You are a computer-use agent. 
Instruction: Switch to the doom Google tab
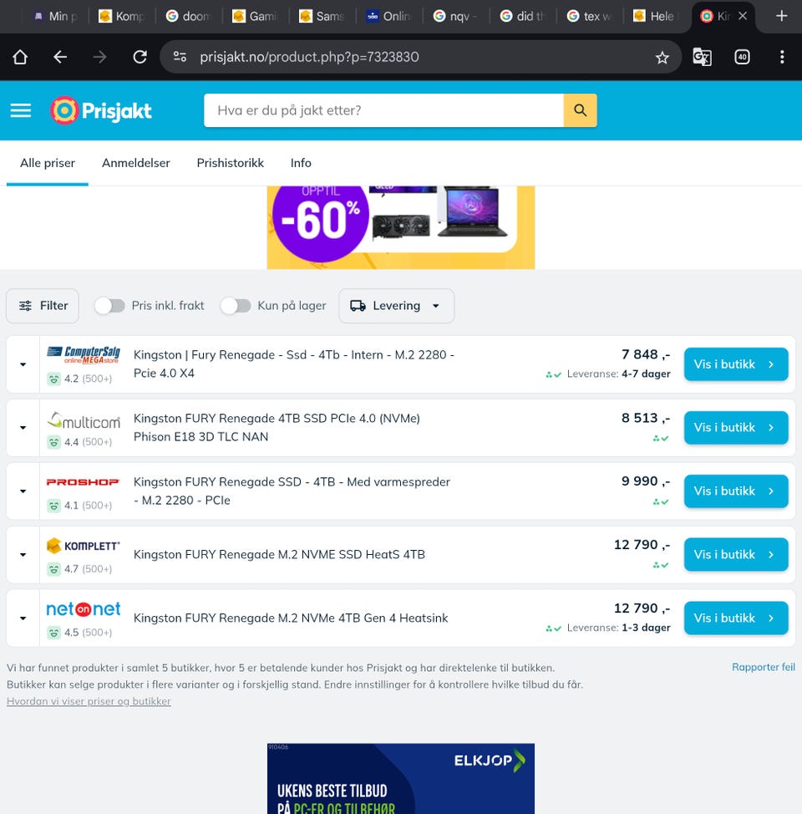(x=189, y=16)
